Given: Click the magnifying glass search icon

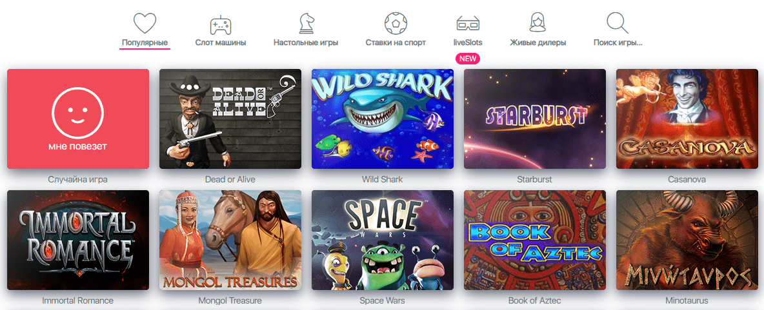Looking at the screenshot, I should (618, 23).
